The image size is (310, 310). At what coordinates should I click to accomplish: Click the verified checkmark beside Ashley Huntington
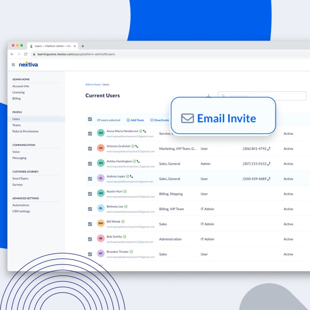click(x=134, y=161)
